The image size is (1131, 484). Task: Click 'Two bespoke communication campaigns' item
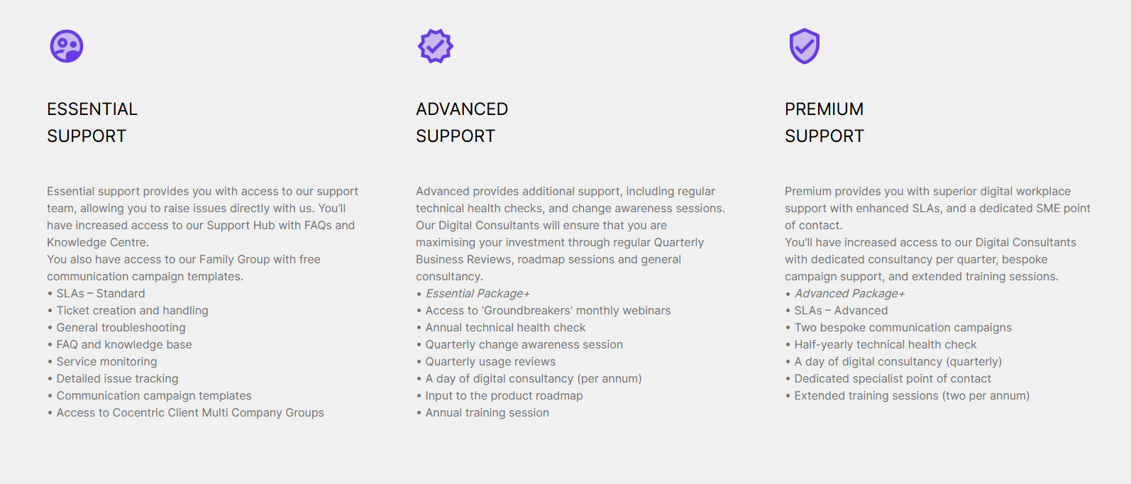[898, 327]
